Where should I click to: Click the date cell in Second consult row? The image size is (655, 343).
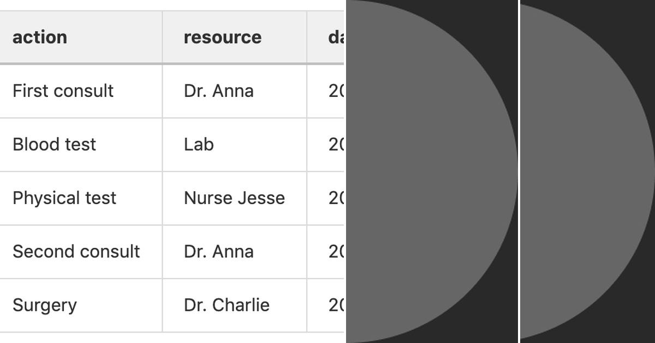[326, 252]
